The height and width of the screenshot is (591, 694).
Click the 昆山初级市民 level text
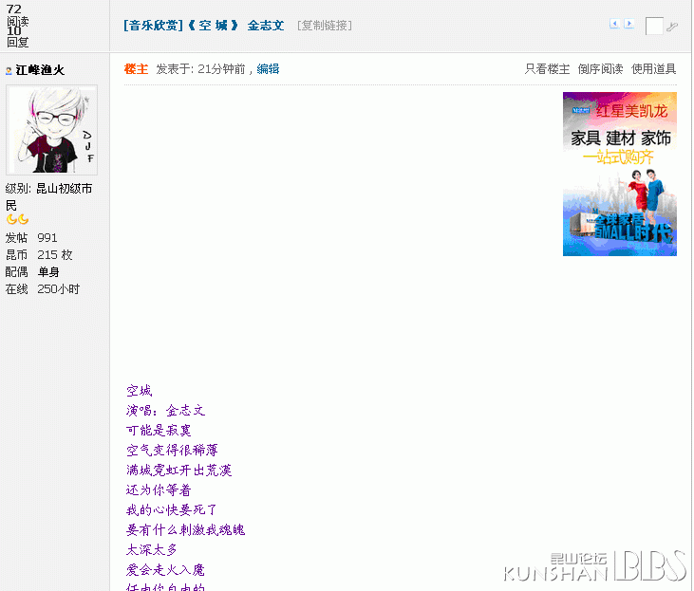pyautogui.click(x=48, y=197)
